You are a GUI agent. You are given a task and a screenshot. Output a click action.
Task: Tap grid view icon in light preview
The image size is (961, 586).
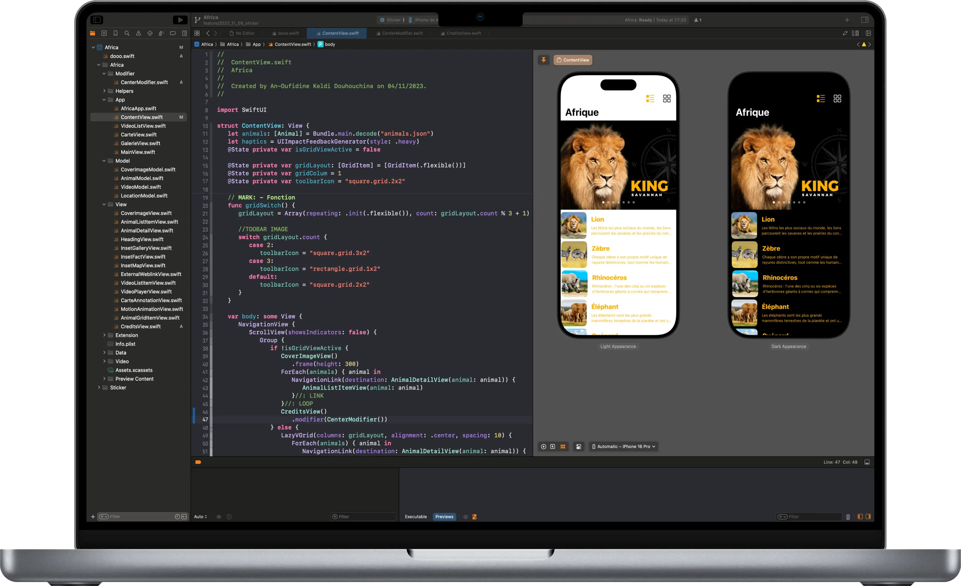coord(667,99)
